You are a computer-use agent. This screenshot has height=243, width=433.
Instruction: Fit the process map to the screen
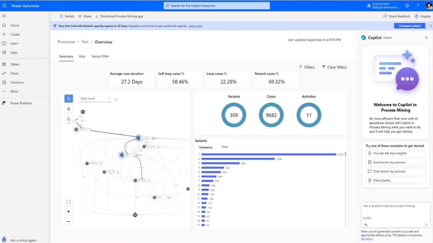(69, 201)
